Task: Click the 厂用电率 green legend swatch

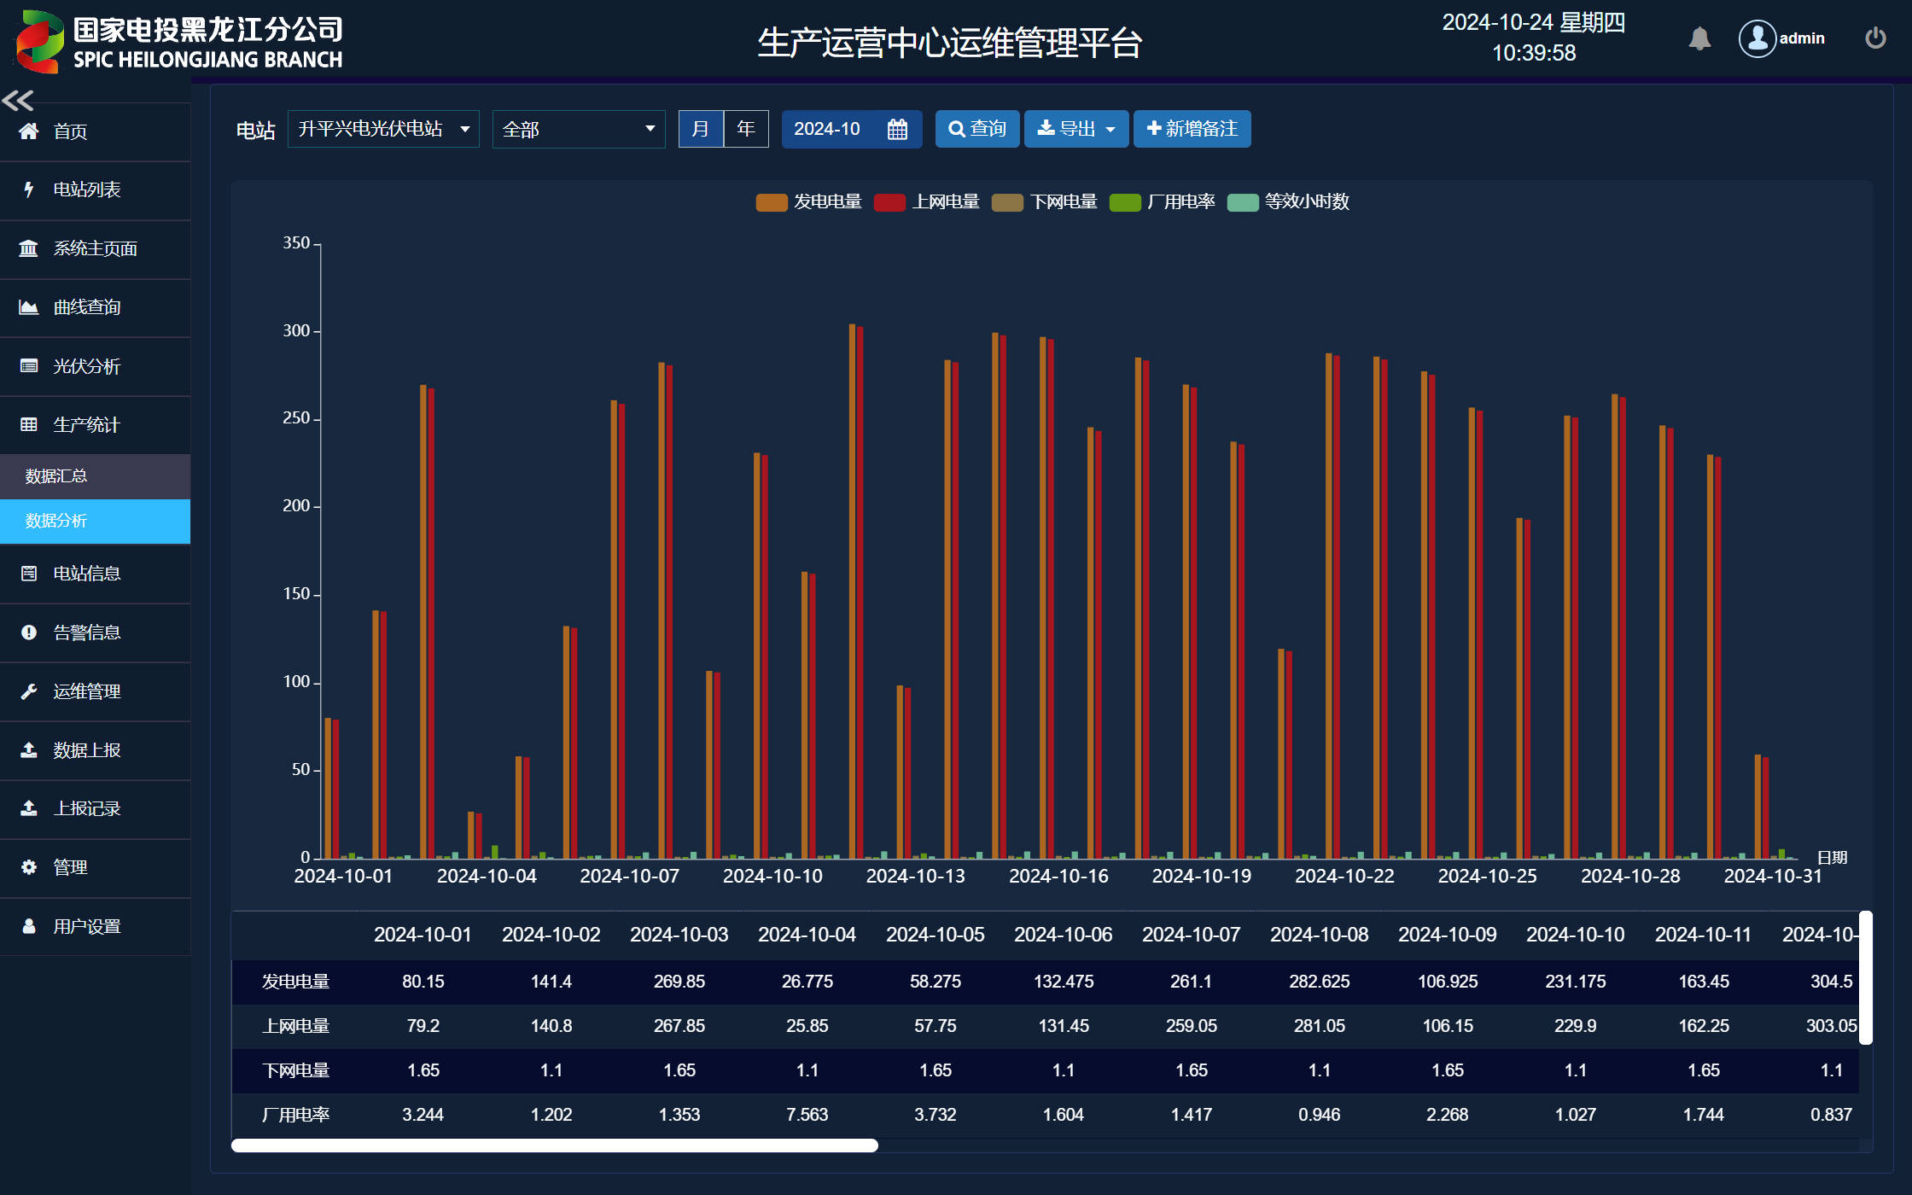Action: [x=1125, y=202]
